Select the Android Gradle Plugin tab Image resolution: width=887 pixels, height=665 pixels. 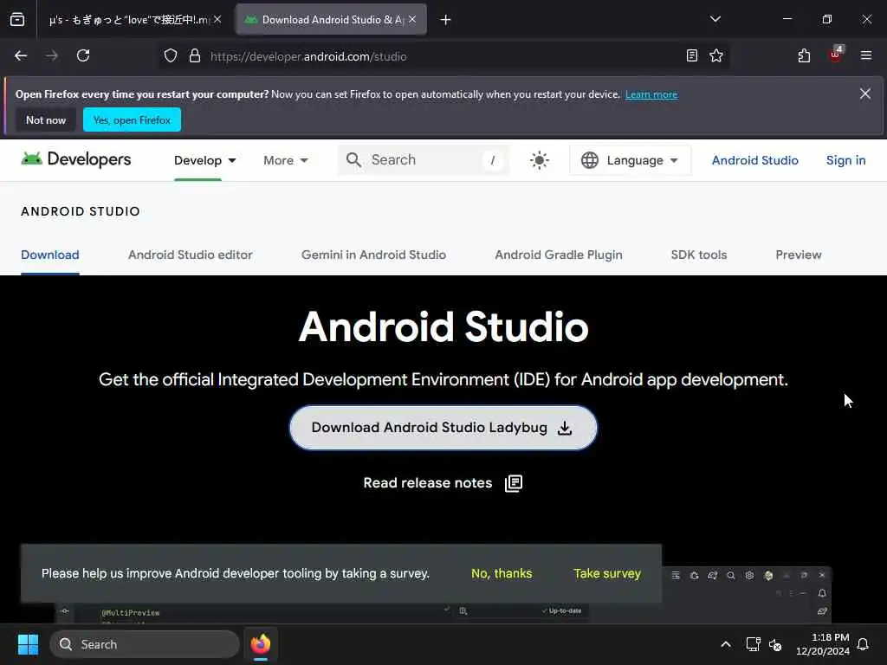point(559,255)
